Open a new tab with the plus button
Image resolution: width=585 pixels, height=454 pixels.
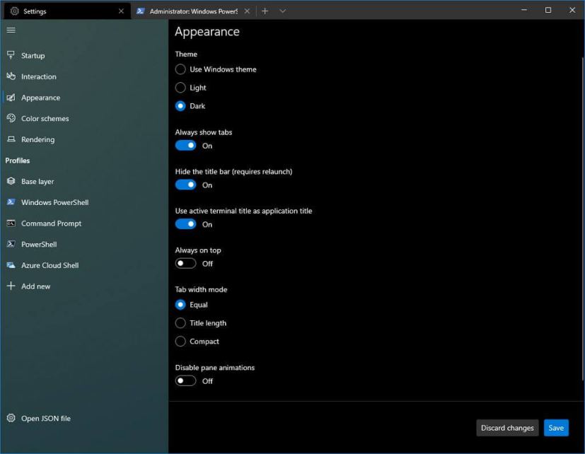pyautogui.click(x=265, y=11)
